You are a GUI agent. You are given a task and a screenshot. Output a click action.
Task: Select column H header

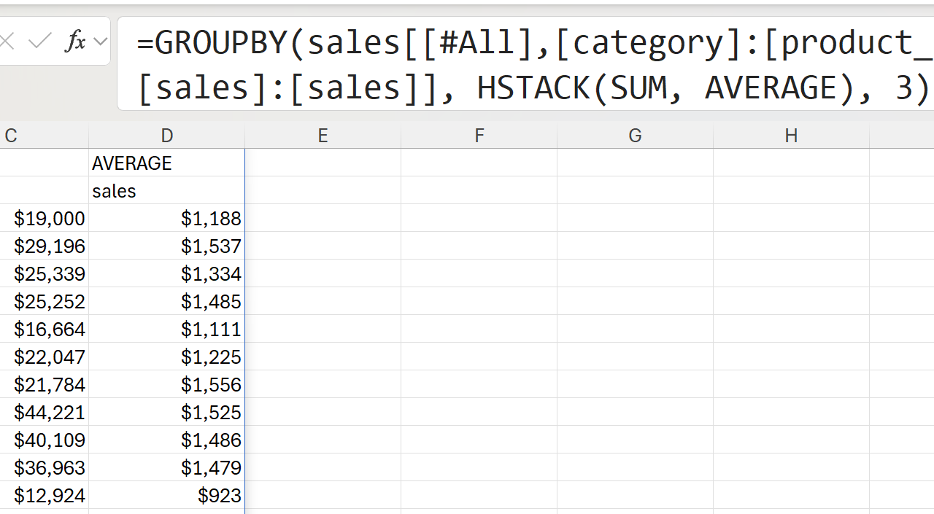(x=791, y=136)
